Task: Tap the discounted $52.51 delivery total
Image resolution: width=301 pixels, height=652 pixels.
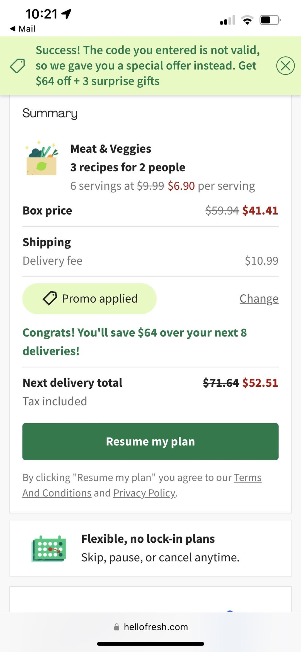Action: (x=260, y=383)
